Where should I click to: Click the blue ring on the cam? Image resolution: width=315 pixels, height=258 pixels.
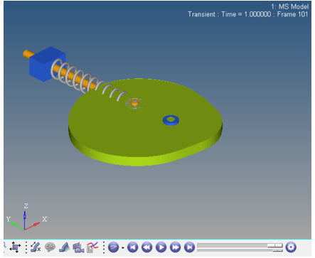(171, 120)
